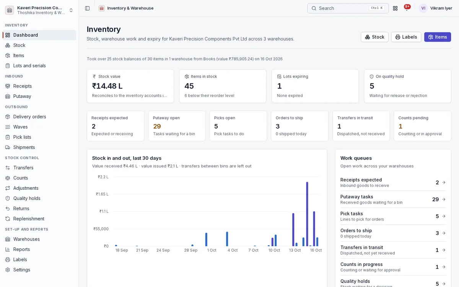Image resolution: width=459 pixels, height=287 pixels.
Task: Click the sidebar Labels printer icon
Action: (8, 259)
